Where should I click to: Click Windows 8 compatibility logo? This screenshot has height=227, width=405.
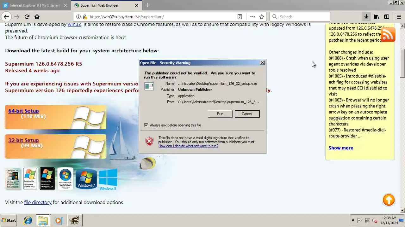108,179
